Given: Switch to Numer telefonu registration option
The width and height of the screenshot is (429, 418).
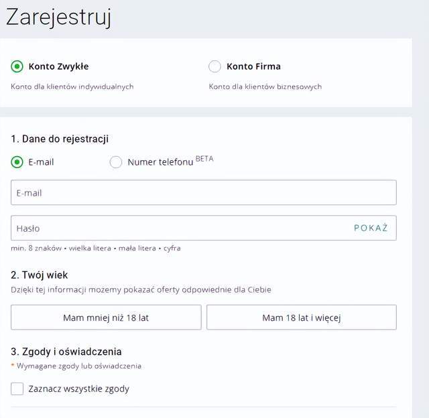Looking at the screenshot, I should [x=116, y=162].
